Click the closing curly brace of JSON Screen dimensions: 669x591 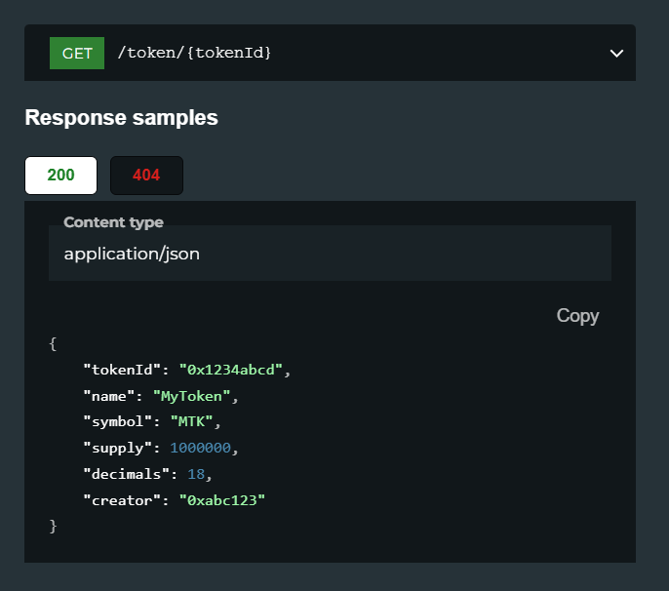53,526
